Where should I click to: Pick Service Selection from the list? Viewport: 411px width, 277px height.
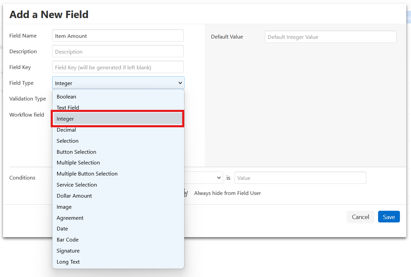[77, 185]
